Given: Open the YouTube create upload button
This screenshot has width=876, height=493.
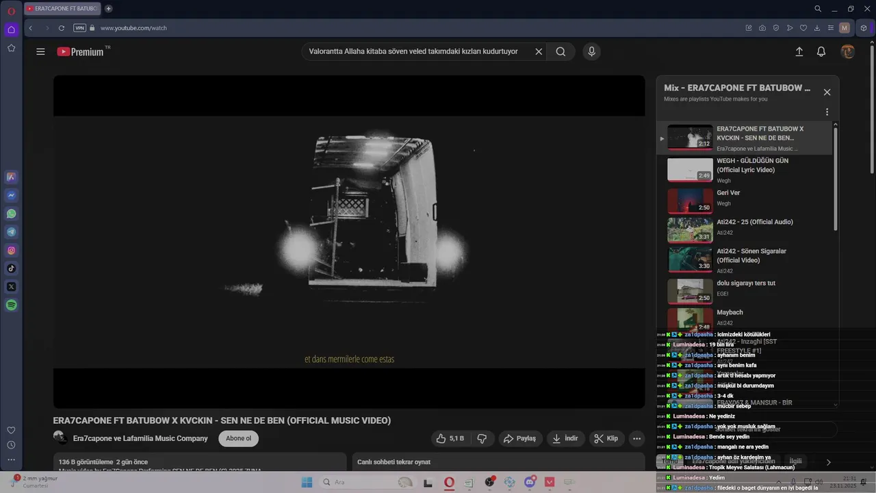Looking at the screenshot, I should click(799, 51).
